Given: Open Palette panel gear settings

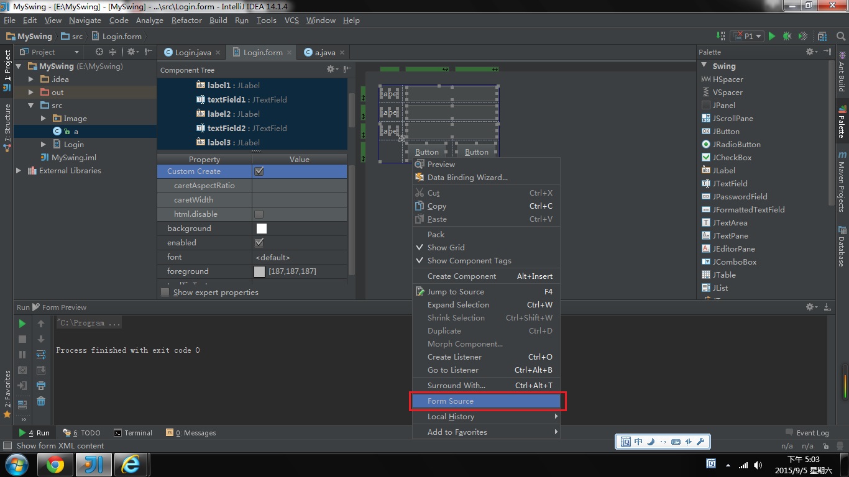Looking at the screenshot, I should 811,52.
